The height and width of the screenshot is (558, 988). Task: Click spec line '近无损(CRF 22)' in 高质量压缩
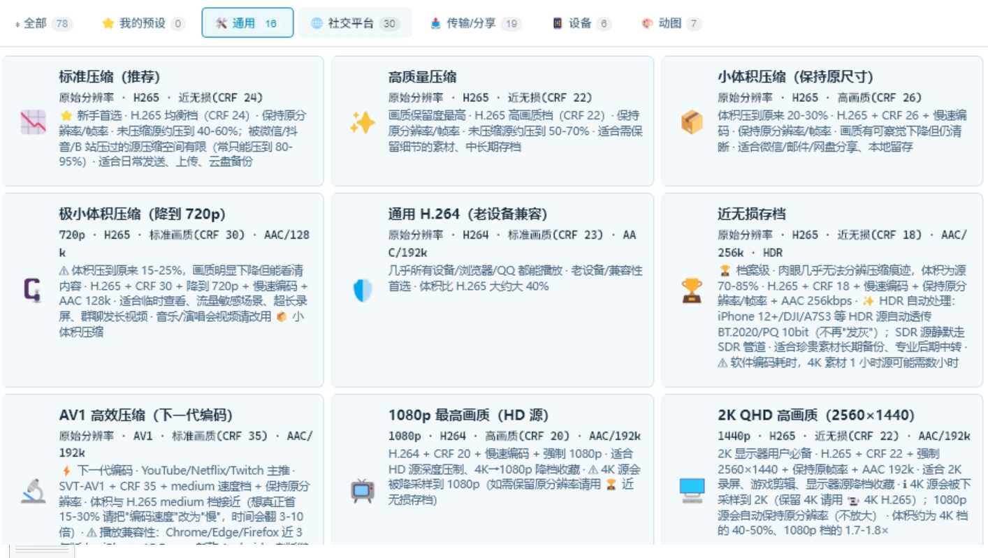[550, 98]
